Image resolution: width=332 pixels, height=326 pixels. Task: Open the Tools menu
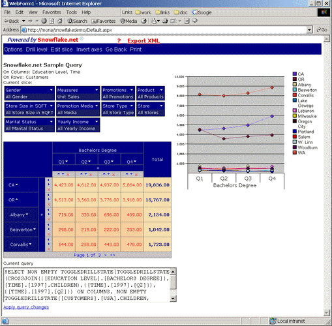(71, 12)
